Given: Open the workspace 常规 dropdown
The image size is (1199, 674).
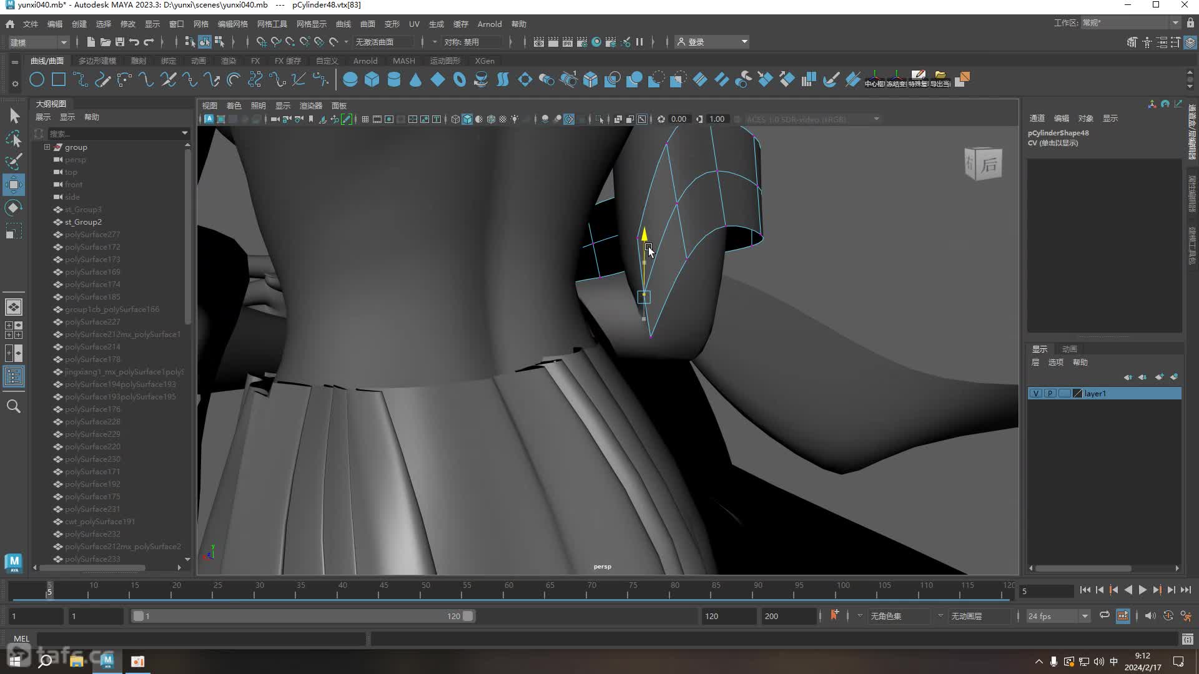Looking at the screenshot, I should click(x=1131, y=23).
